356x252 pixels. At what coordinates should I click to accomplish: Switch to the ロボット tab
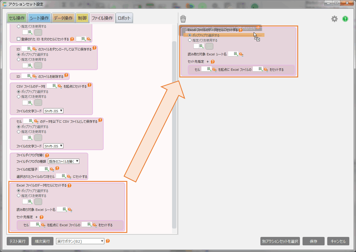click(124, 18)
